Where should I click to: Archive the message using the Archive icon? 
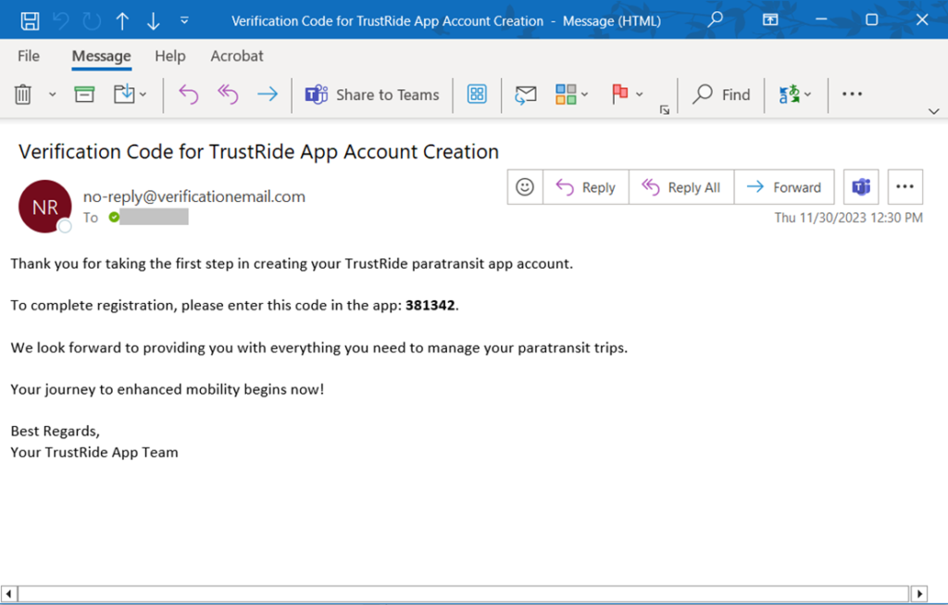click(84, 95)
